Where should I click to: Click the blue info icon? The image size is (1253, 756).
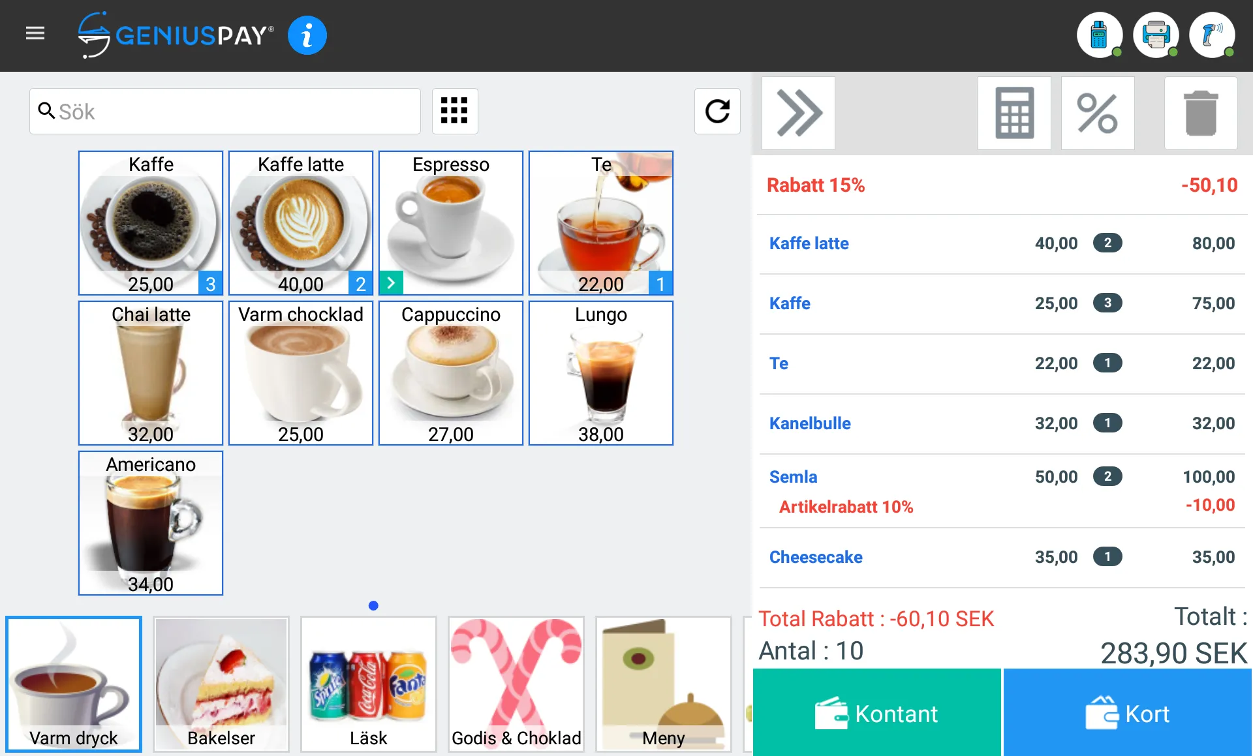coord(307,35)
